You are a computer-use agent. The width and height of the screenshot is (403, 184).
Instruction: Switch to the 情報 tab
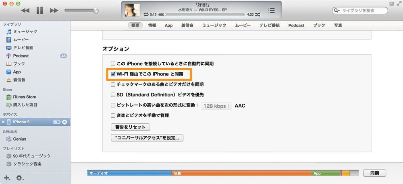click(x=152, y=25)
